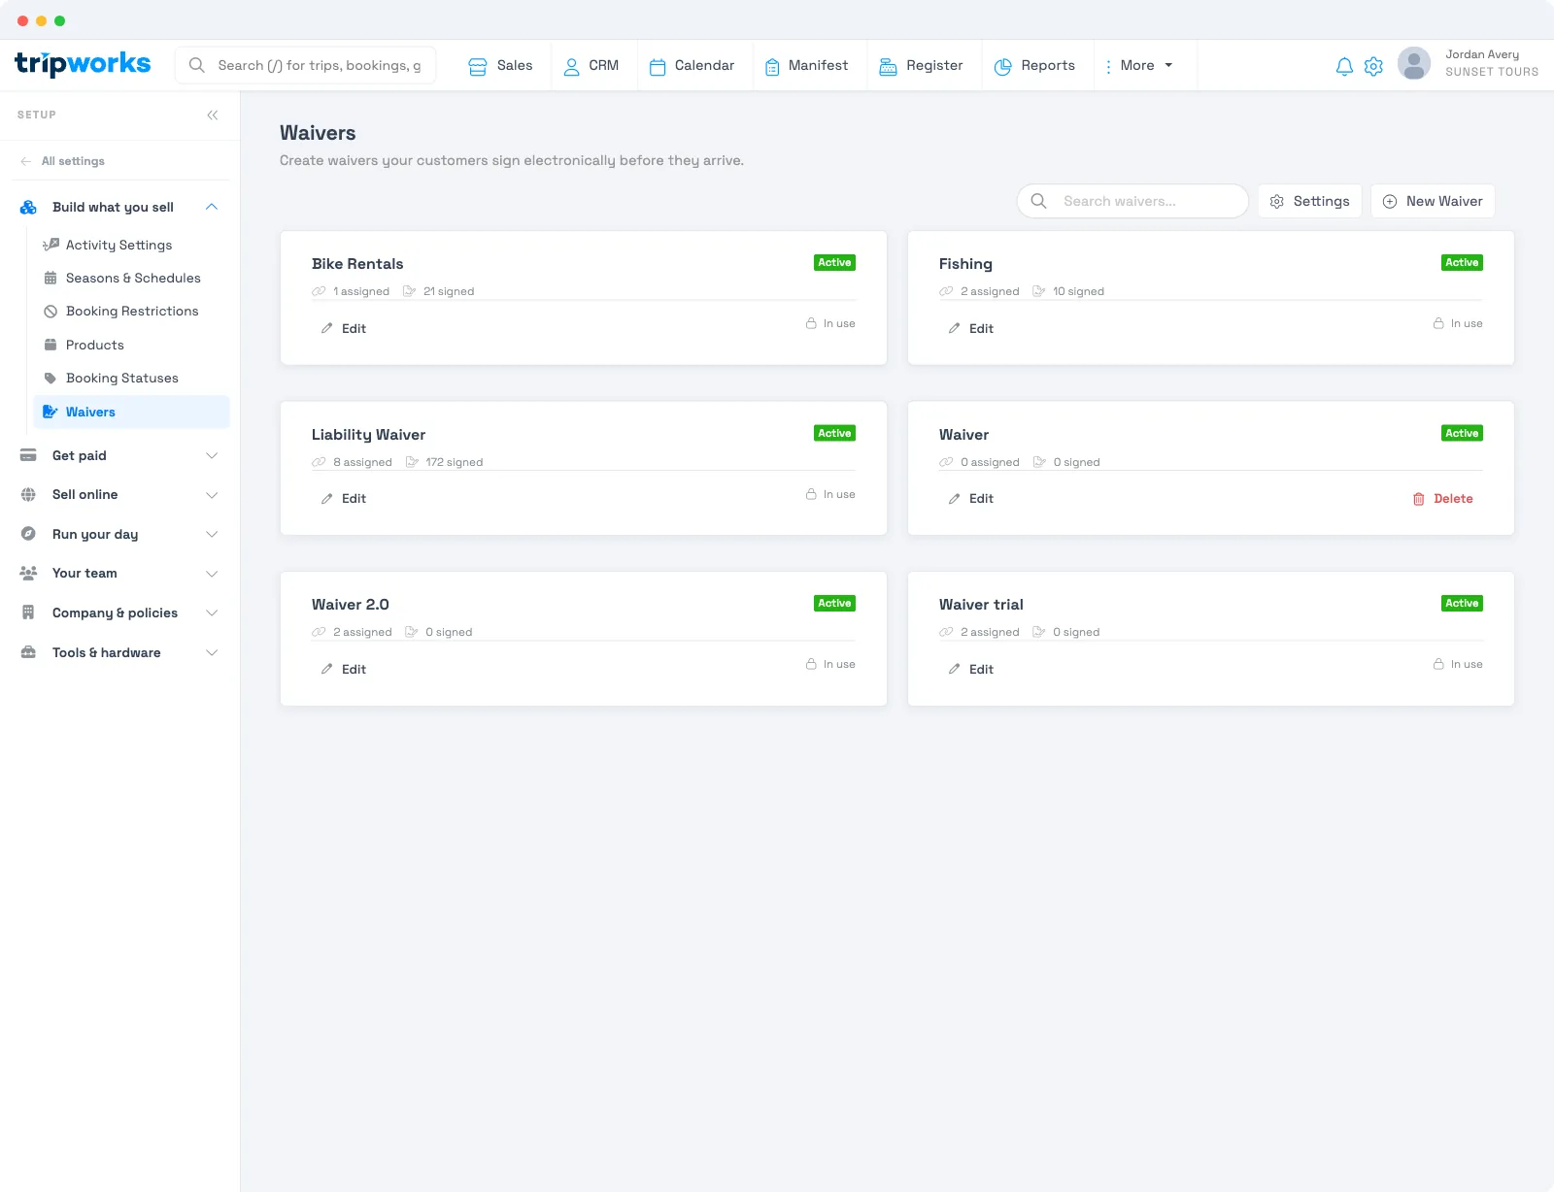Delete the Waiver card

point(1442,499)
